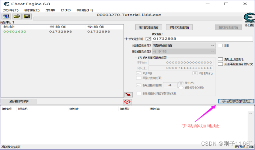Click the 手动添加地址 button

tap(236, 101)
